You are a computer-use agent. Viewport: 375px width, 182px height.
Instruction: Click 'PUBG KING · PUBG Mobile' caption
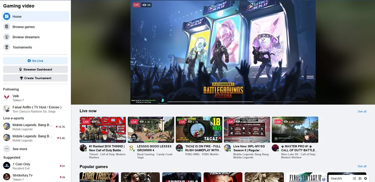[202, 155]
